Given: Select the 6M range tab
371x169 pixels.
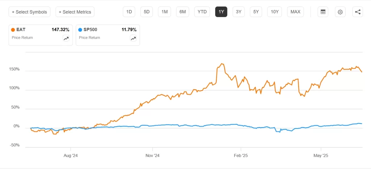Looking at the screenshot, I should [x=183, y=12].
